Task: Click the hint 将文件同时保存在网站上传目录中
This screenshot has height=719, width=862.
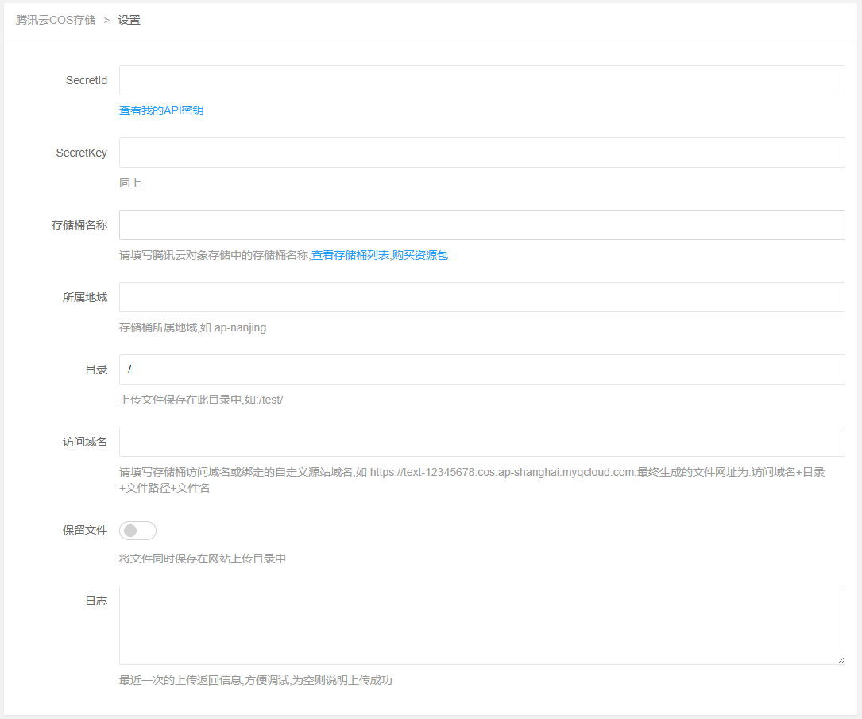Action: point(203,559)
